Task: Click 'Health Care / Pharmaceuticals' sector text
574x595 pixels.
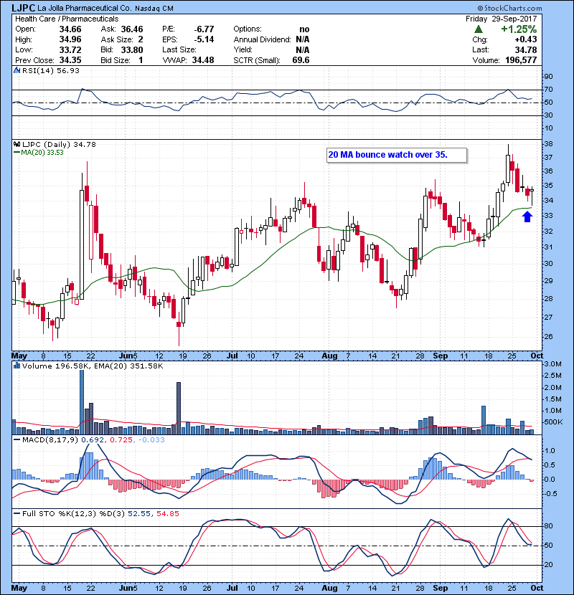Action: pos(67,19)
